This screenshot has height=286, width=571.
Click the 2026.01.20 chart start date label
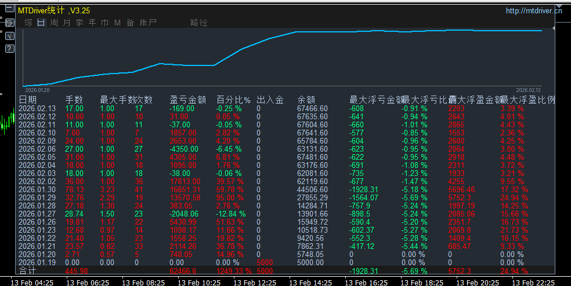(x=38, y=90)
